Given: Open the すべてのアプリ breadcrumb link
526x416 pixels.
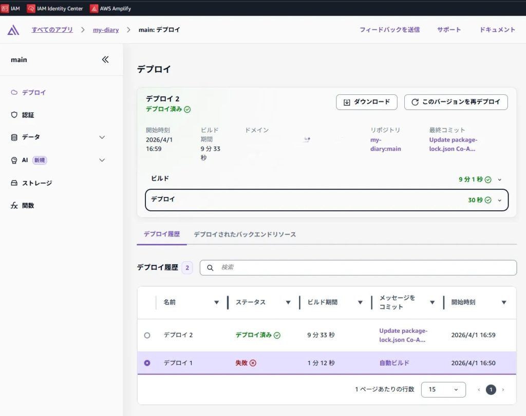Looking at the screenshot, I should [52, 30].
